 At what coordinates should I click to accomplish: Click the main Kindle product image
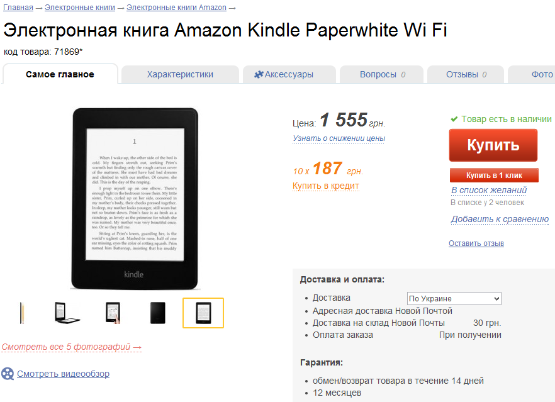point(135,199)
